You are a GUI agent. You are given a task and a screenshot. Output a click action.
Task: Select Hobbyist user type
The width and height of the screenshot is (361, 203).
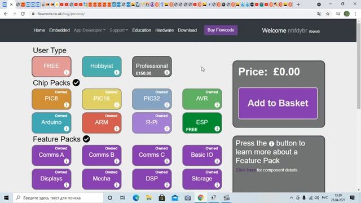click(x=102, y=67)
